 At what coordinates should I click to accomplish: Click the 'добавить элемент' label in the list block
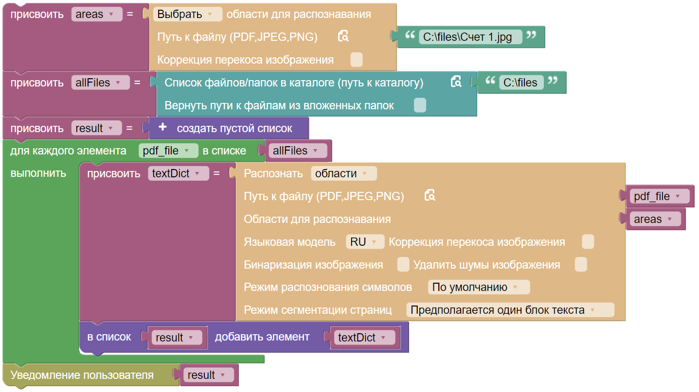pyautogui.click(x=262, y=337)
